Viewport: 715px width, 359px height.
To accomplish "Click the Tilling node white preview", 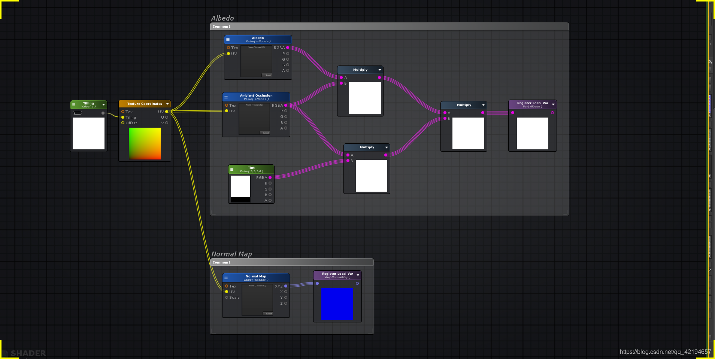I will point(88,133).
